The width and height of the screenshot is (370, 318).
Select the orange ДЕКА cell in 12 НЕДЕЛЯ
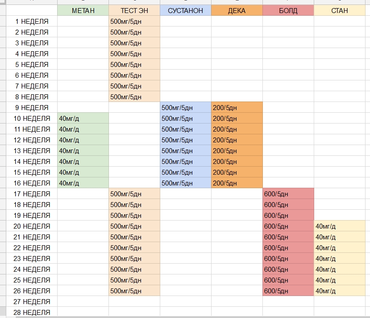pos(237,140)
